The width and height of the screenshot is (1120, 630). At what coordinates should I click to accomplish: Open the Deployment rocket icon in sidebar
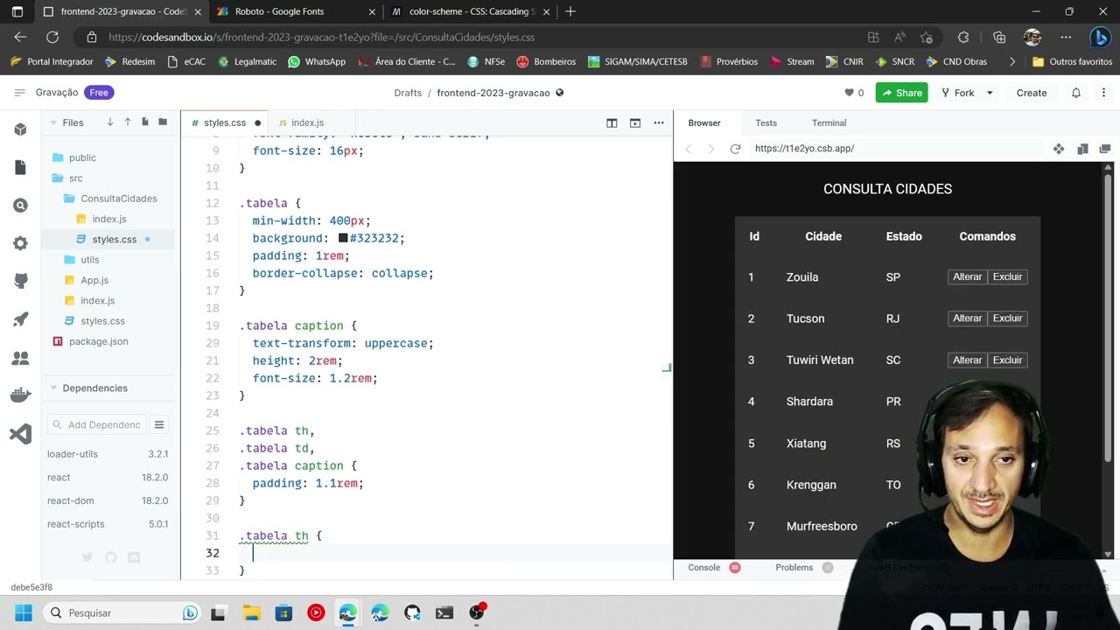(21, 319)
